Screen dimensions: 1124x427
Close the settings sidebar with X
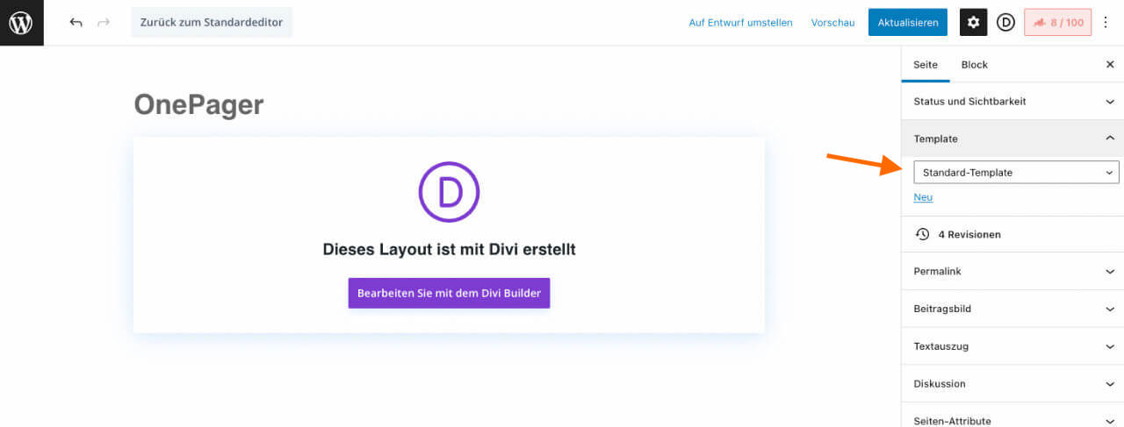pyautogui.click(x=1110, y=65)
